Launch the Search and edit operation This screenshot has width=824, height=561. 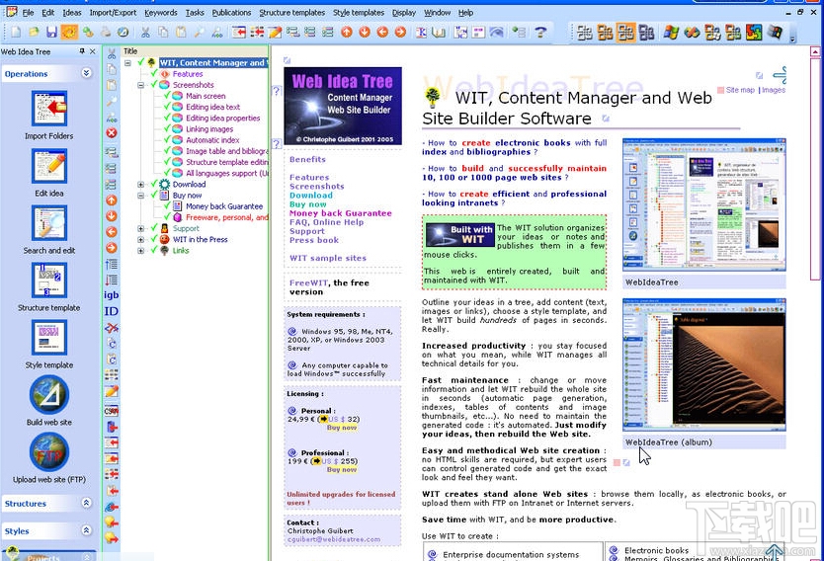48,222
